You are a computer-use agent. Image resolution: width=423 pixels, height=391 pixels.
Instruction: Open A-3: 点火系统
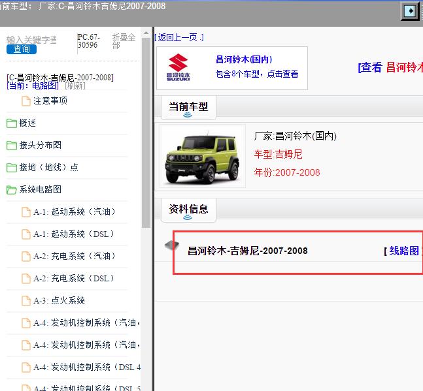coord(59,300)
